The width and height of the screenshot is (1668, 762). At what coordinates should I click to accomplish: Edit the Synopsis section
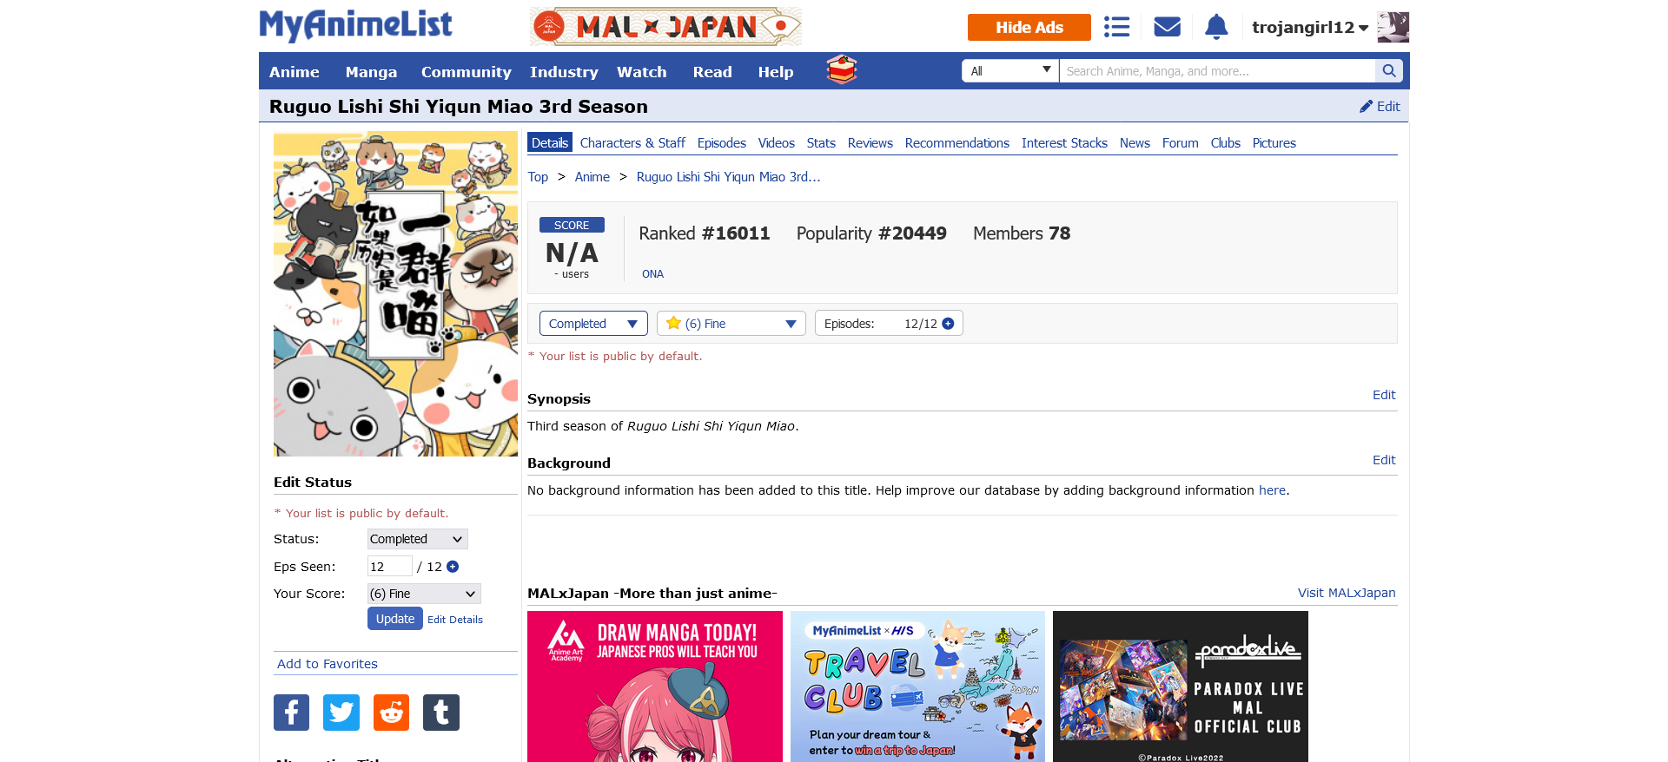coord(1384,395)
